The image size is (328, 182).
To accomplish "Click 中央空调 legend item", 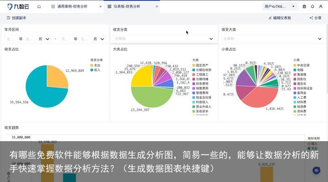I will [302, 65].
